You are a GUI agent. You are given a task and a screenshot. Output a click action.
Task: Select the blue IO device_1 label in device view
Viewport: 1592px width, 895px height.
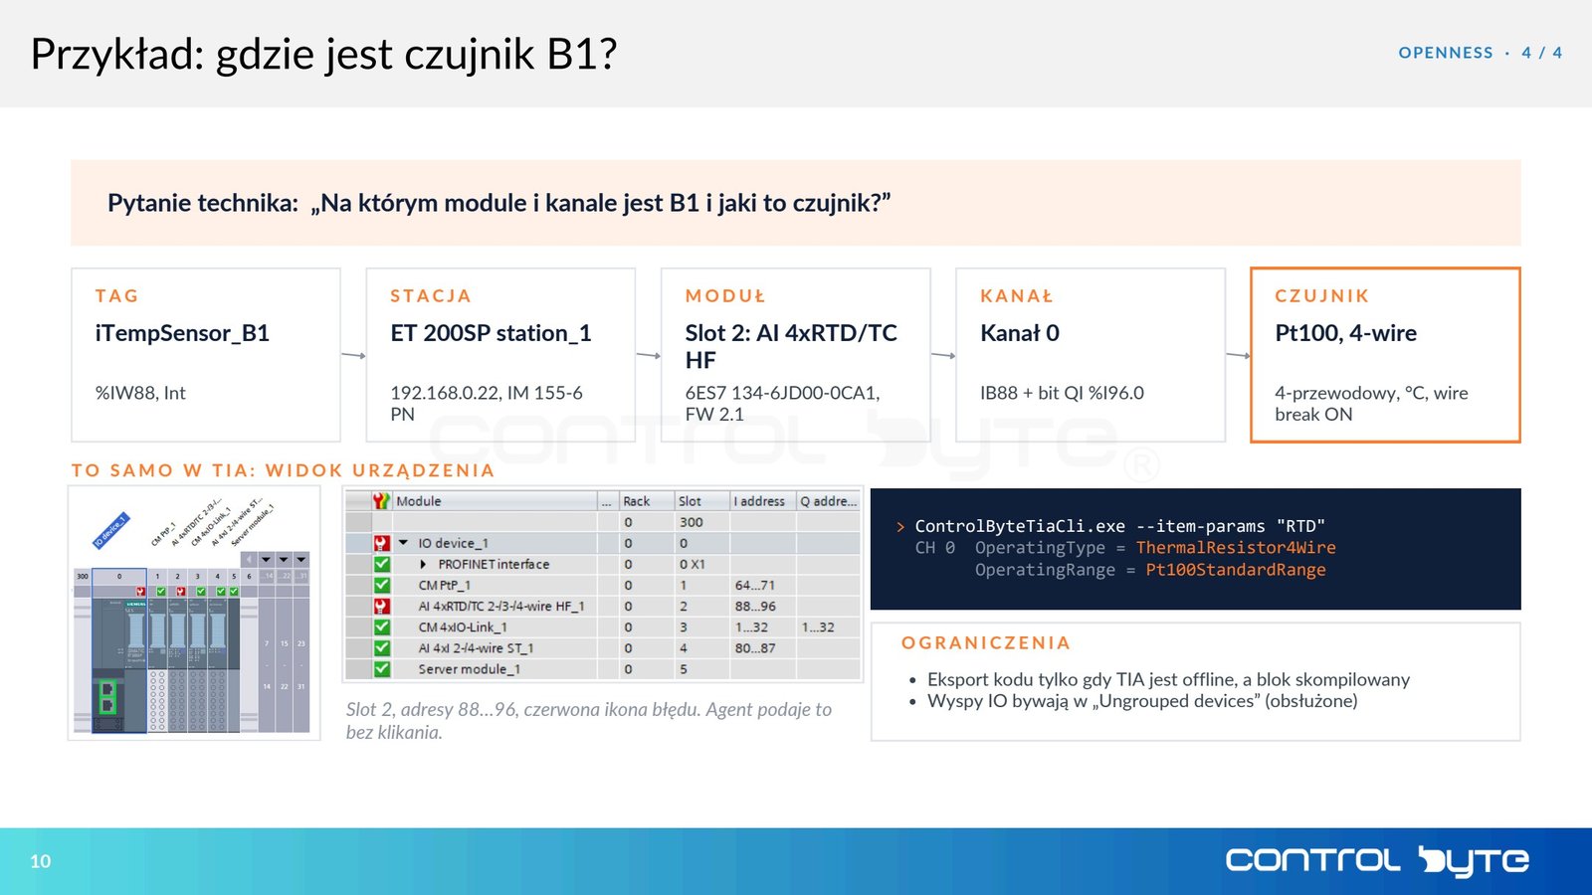tap(111, 531)
